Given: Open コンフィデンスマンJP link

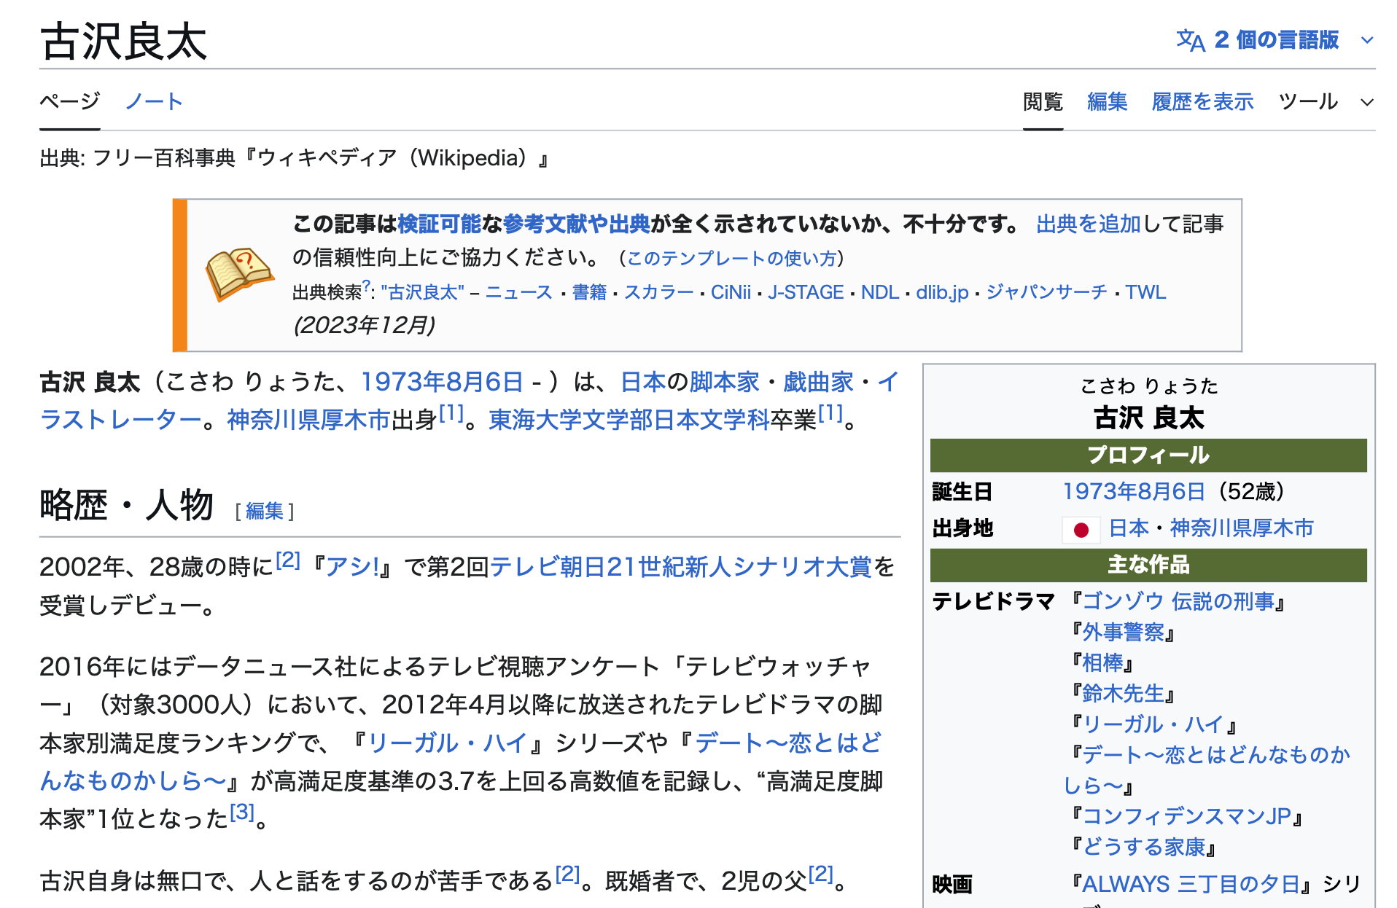Looking at the screenshot, I should click(x=1187, y=816).
